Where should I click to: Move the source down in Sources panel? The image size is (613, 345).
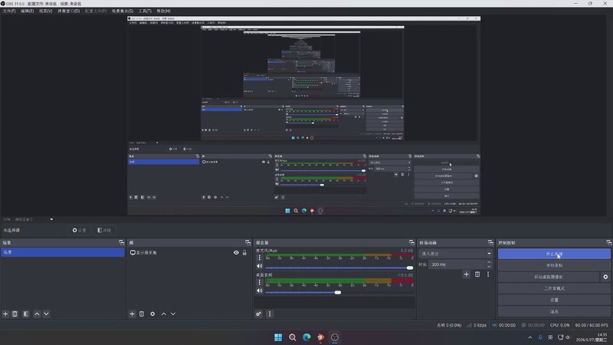173,314
